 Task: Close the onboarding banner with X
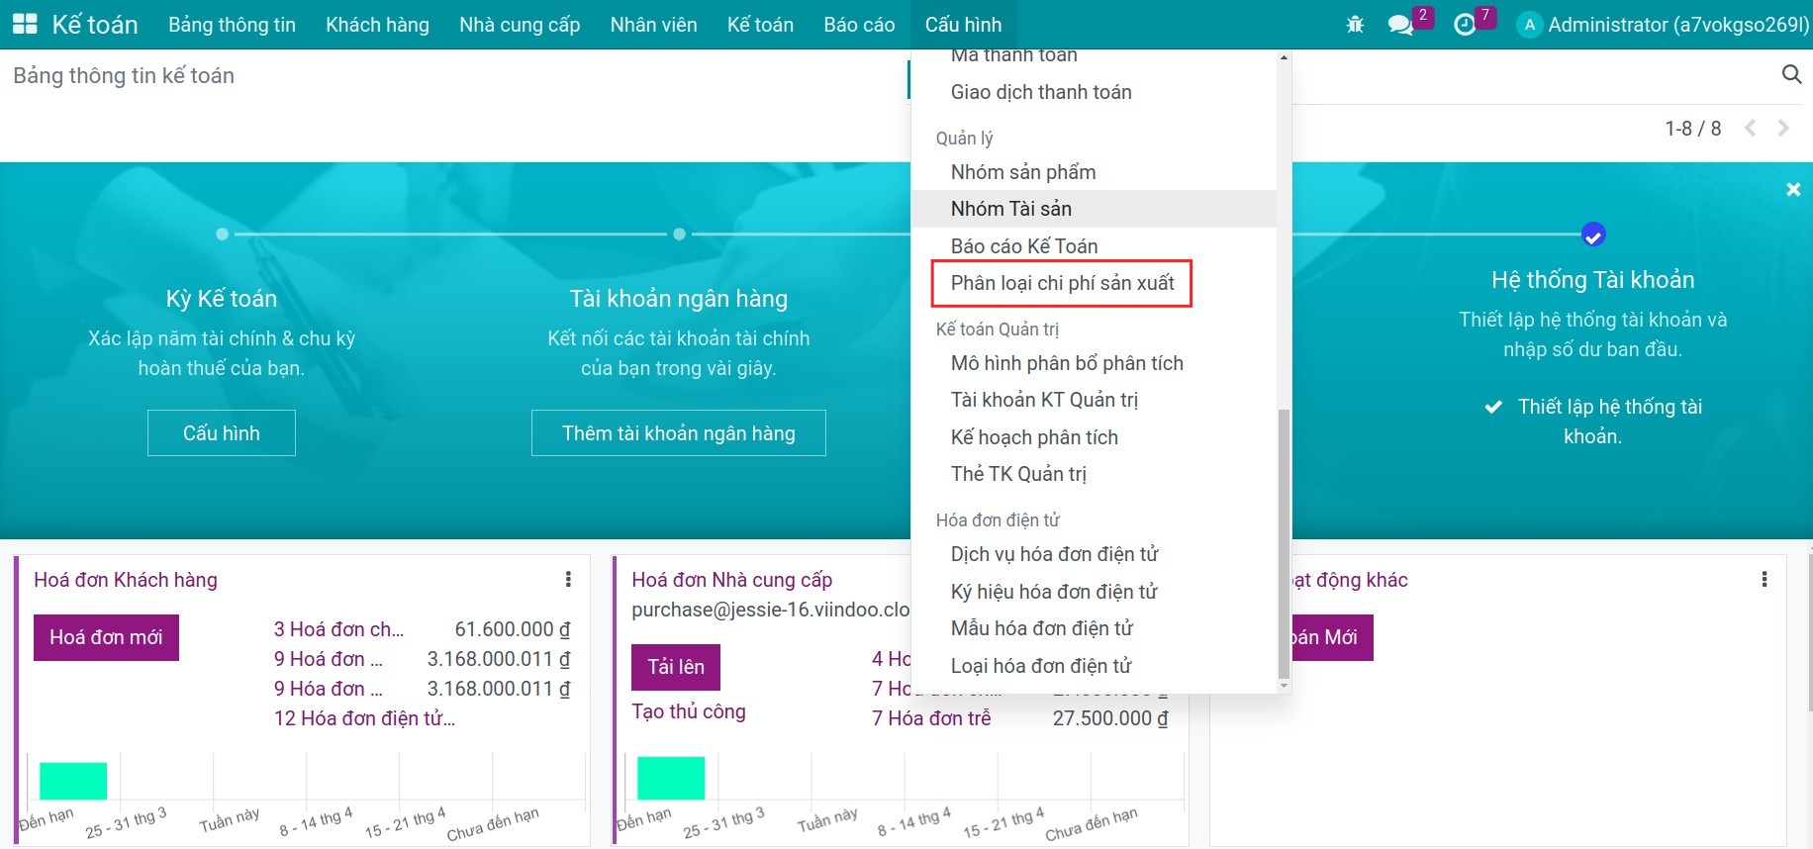tap(1793, 189)
